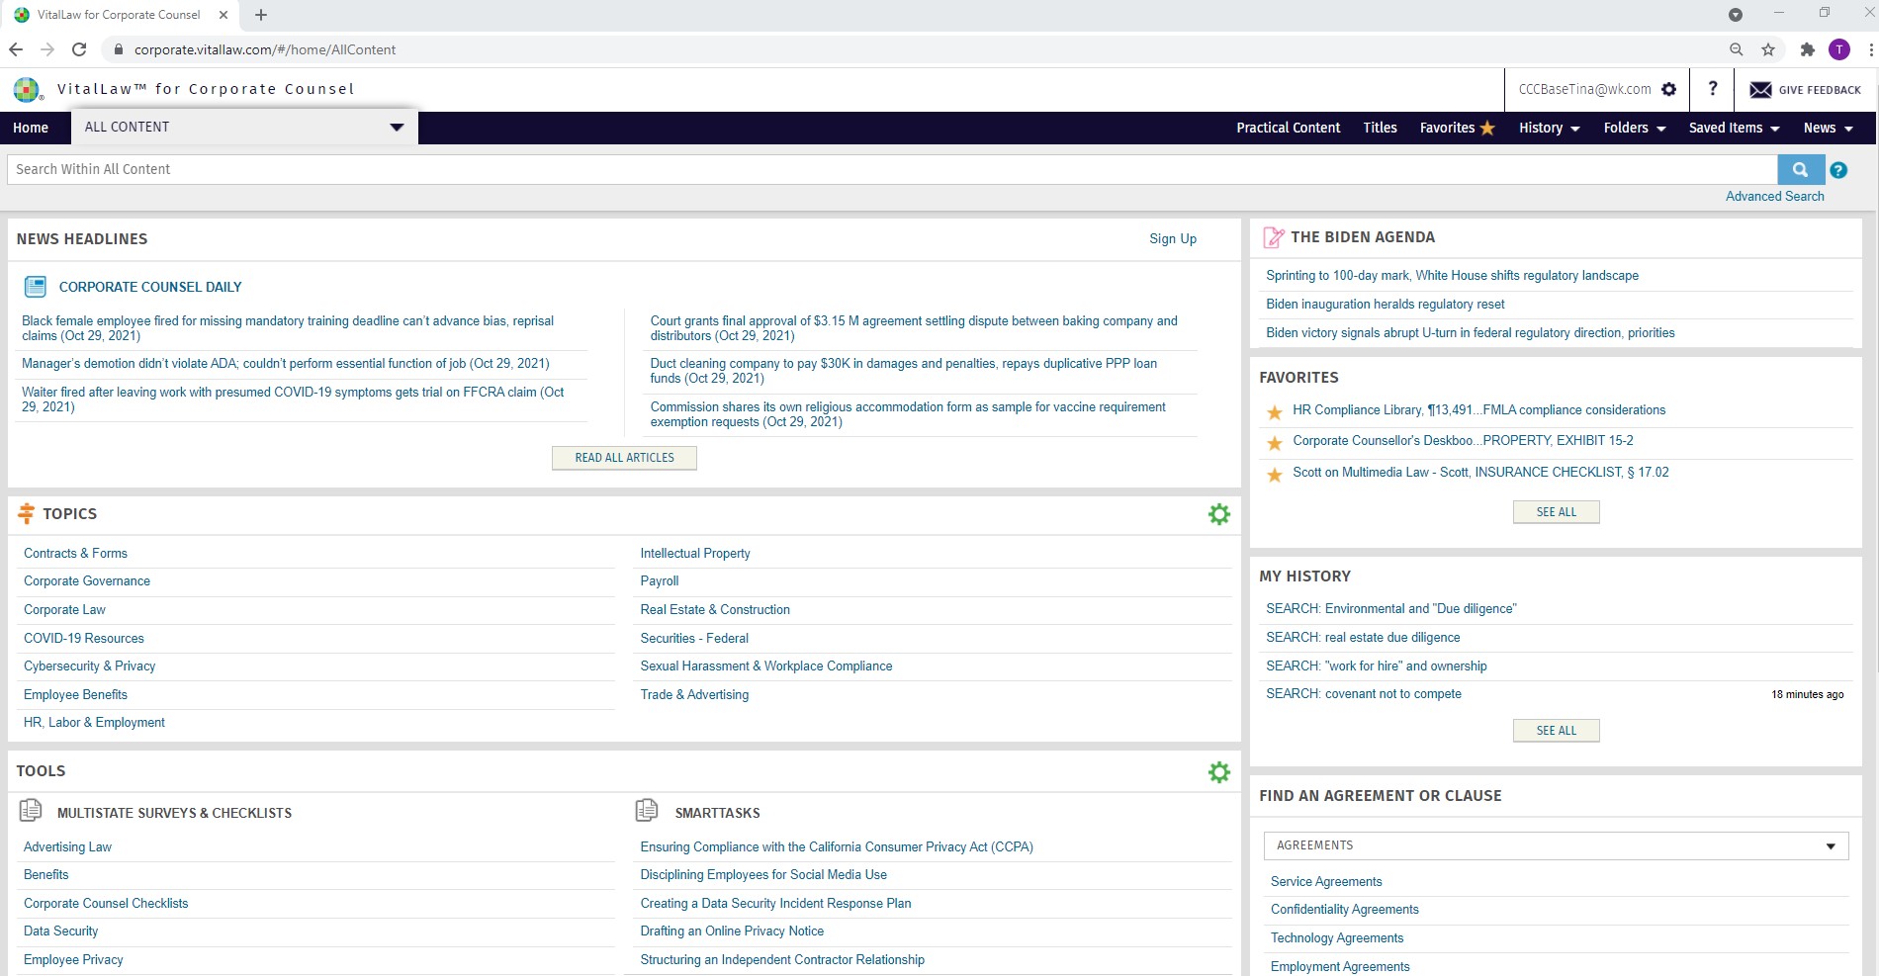Open the Cybersecurity & Privacy topic
1879x976 pixels.
[x=89, y=666]
